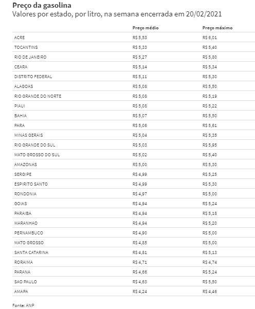The image size is (255, 309).
Task: Click the TOCANTINS state name
Action: [26, 47]
